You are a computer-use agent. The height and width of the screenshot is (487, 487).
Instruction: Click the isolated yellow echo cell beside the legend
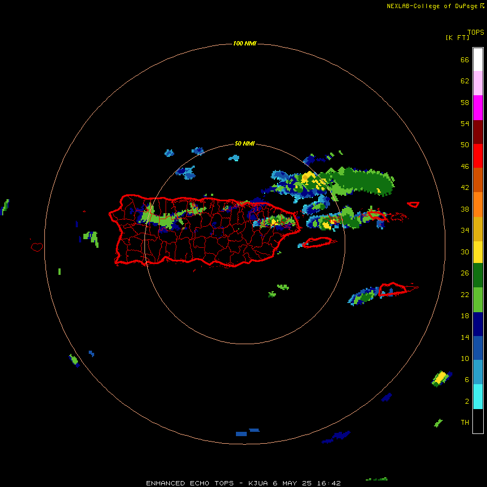click(441, 378)
